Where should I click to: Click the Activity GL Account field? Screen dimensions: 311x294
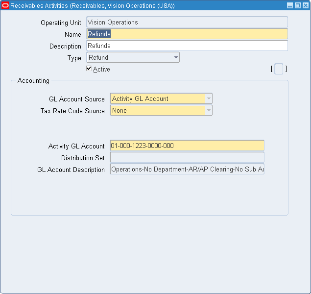(x=187, y=146)
